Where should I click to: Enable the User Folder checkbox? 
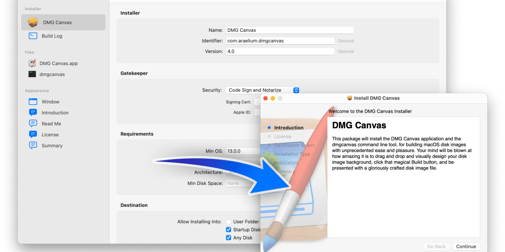click(229, 222)
